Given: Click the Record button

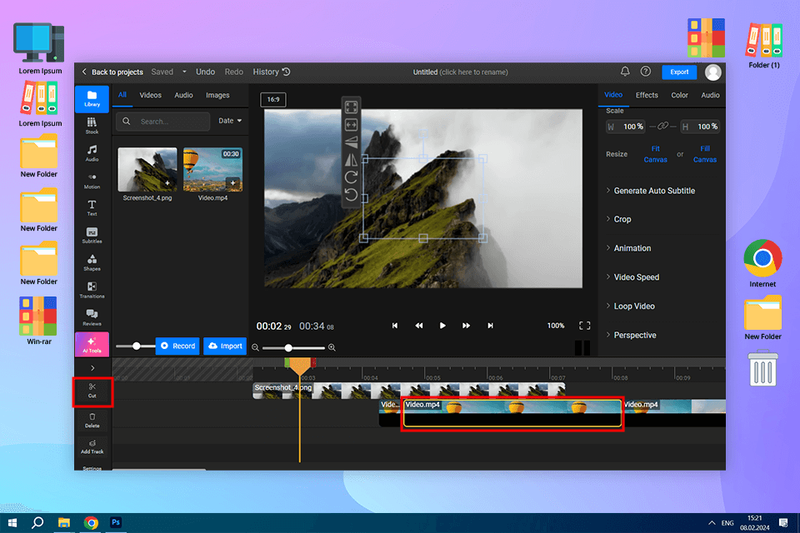Looking at the screenshot, I should 177,346.
